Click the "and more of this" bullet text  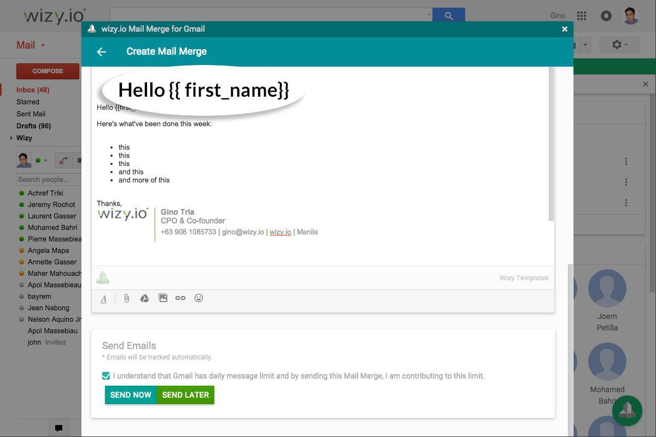click(144, 180)
